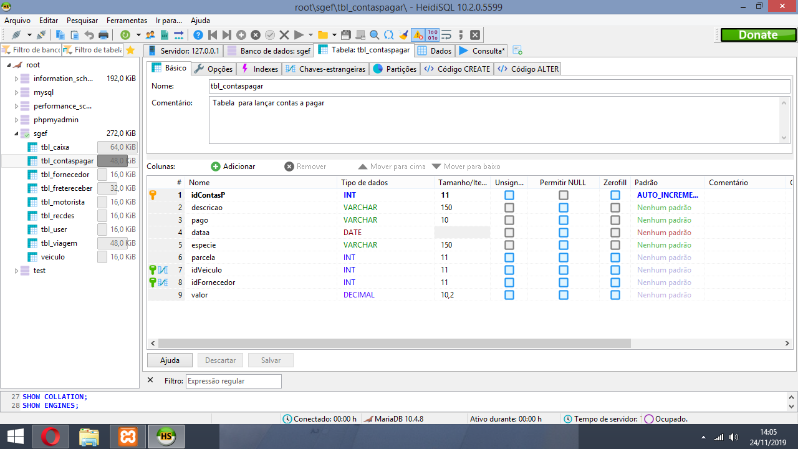798x449 pixels.
Task: Click the print icon in the toolbar
Action: [x=103, y=35]
